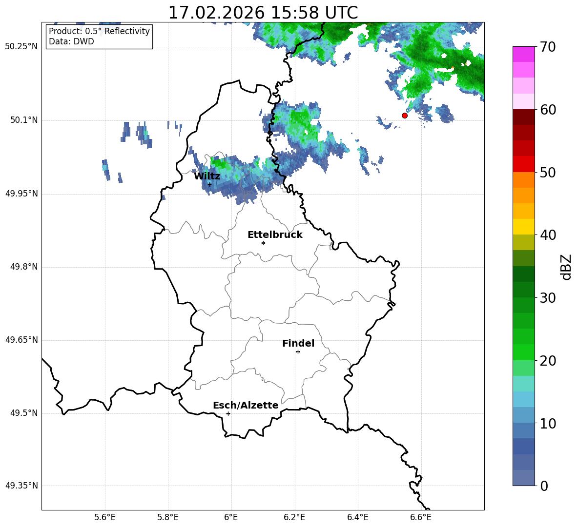Click the bright green colorbar segment near 20
The image size is (578, 527).
point(523,352)
